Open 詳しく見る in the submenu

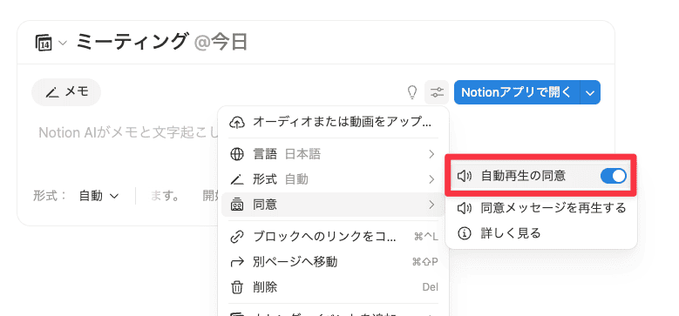[541, 233]
